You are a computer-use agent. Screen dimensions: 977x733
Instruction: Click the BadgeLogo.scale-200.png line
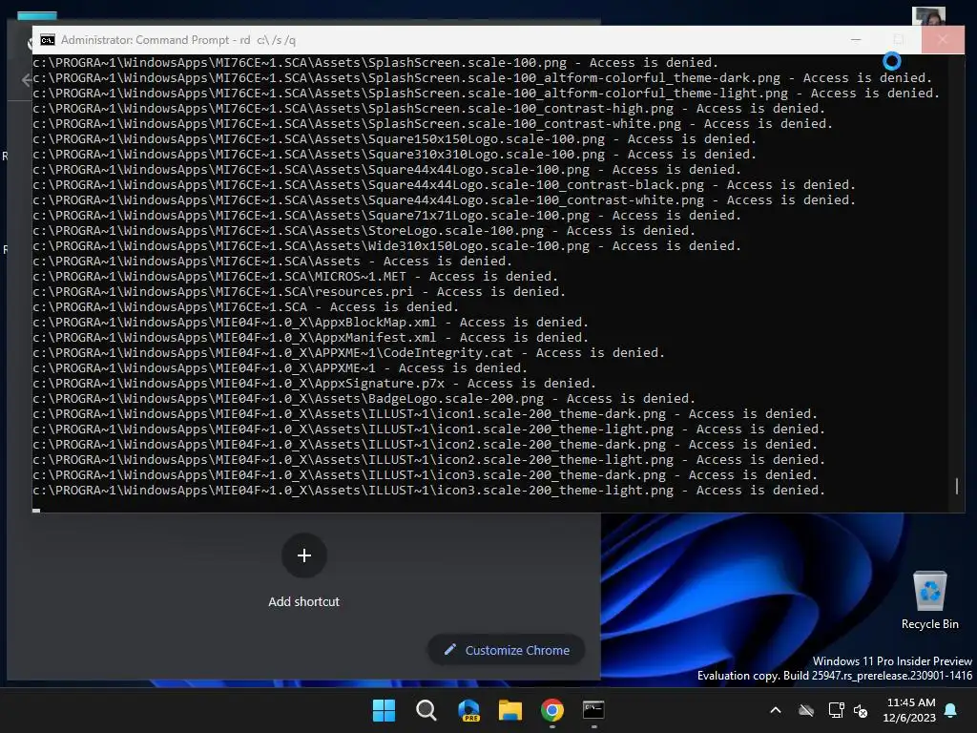pyautogui.click(x=364, y=398)
